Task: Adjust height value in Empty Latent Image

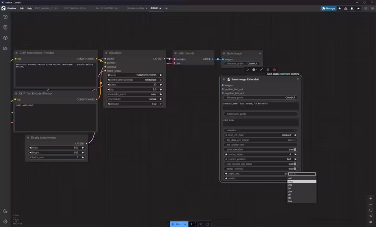Action: 57,153
